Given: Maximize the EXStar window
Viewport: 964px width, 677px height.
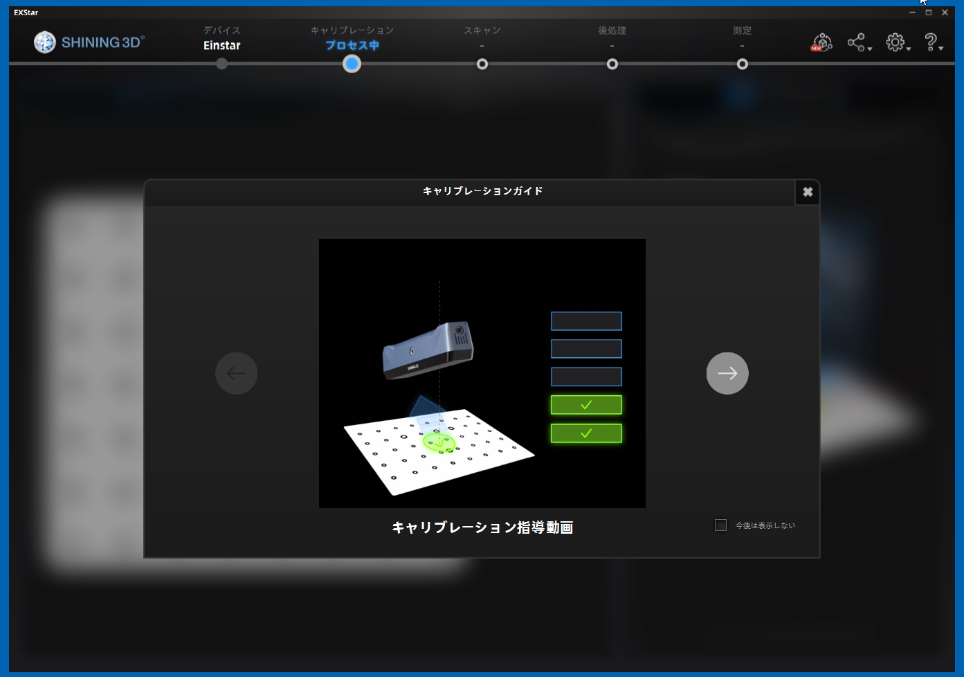Looking at the screenshot, I should (x=929, y=12).
